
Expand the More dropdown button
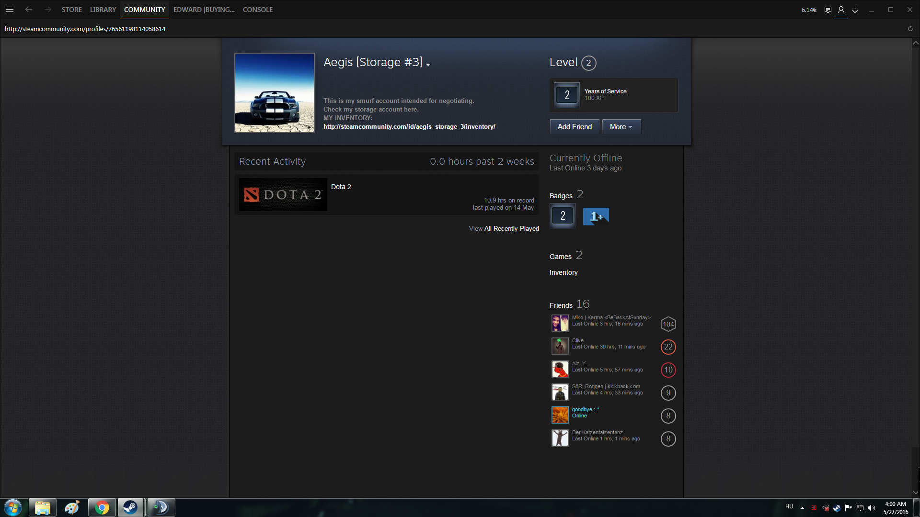[621, 127]
